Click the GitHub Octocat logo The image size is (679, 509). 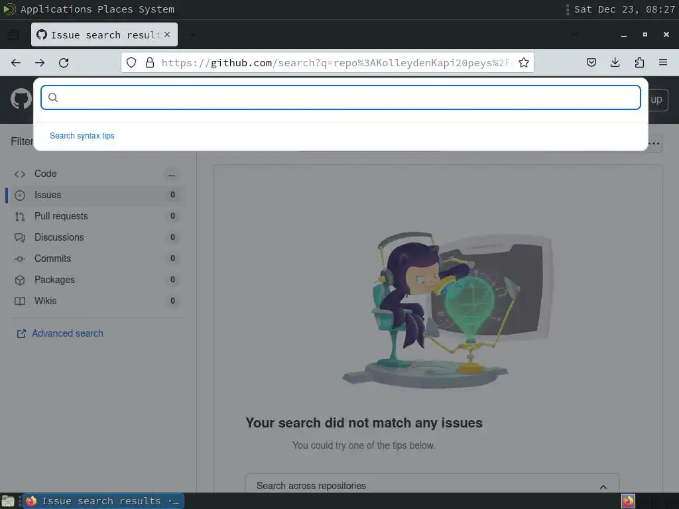pyautogui.click(x=21, y=99)
